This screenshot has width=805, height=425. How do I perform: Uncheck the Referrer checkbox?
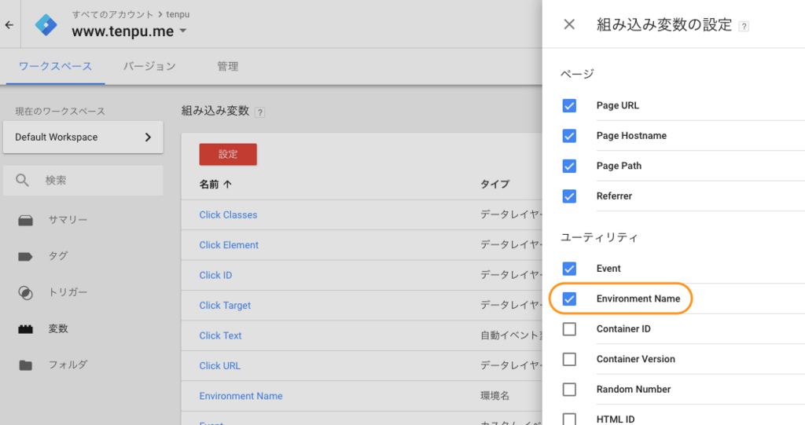(x=569, y=196)
